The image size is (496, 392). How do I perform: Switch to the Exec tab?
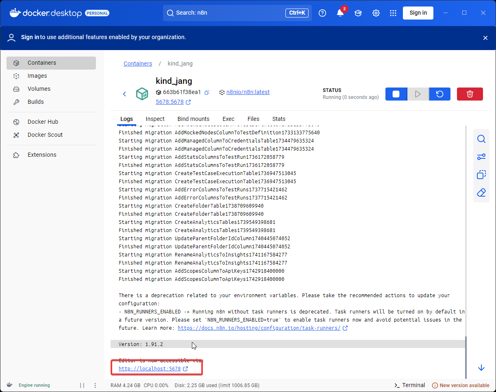click(228, 119)
